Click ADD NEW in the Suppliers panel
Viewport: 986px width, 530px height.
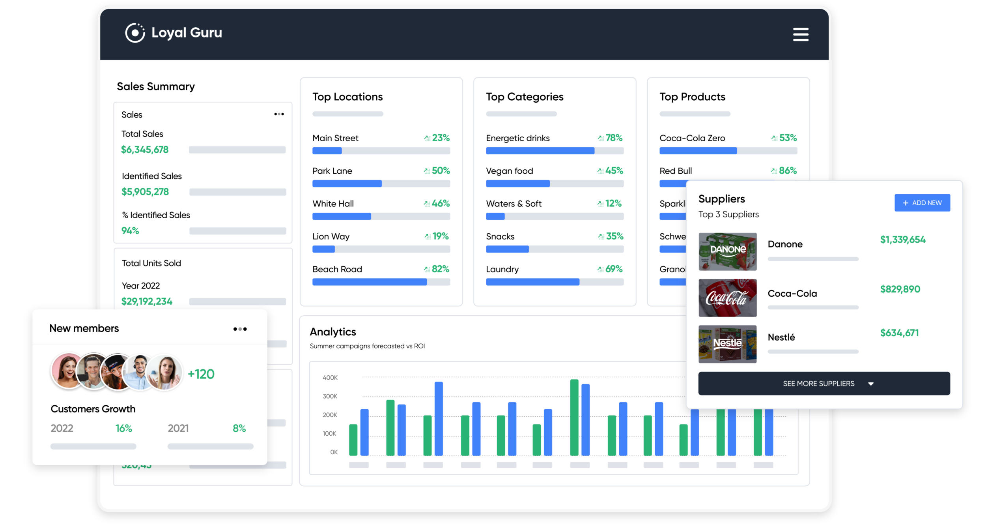(923, 202)
